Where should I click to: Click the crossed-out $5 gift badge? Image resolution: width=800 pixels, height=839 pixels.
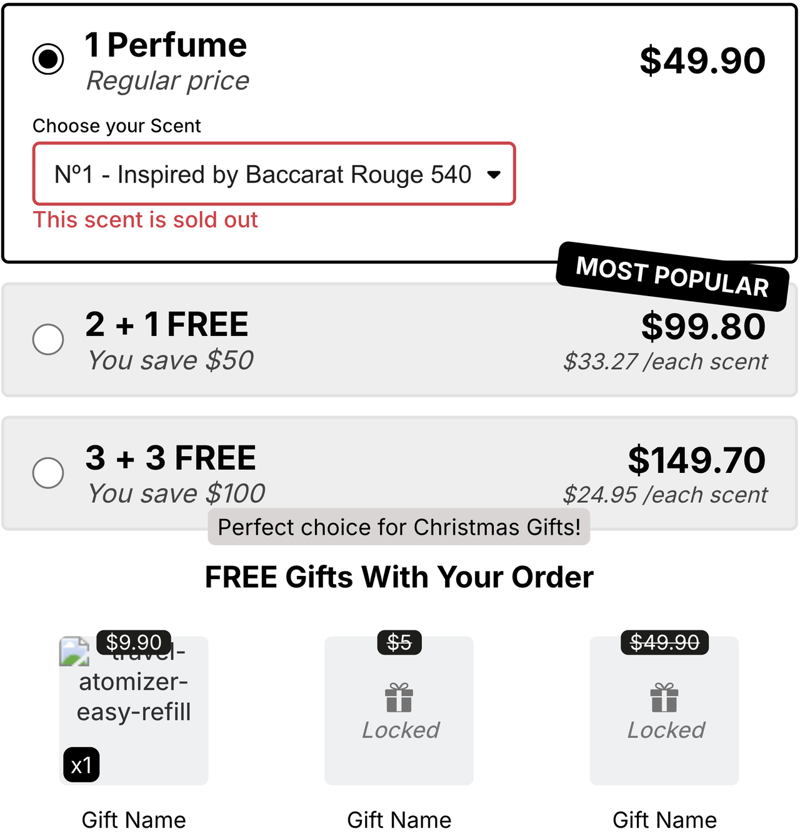pyautogui.click(x=399, y=642)
